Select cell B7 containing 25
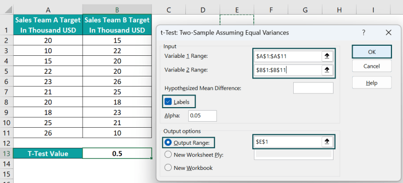The image size is (403, 183). [x=117, y=92]
